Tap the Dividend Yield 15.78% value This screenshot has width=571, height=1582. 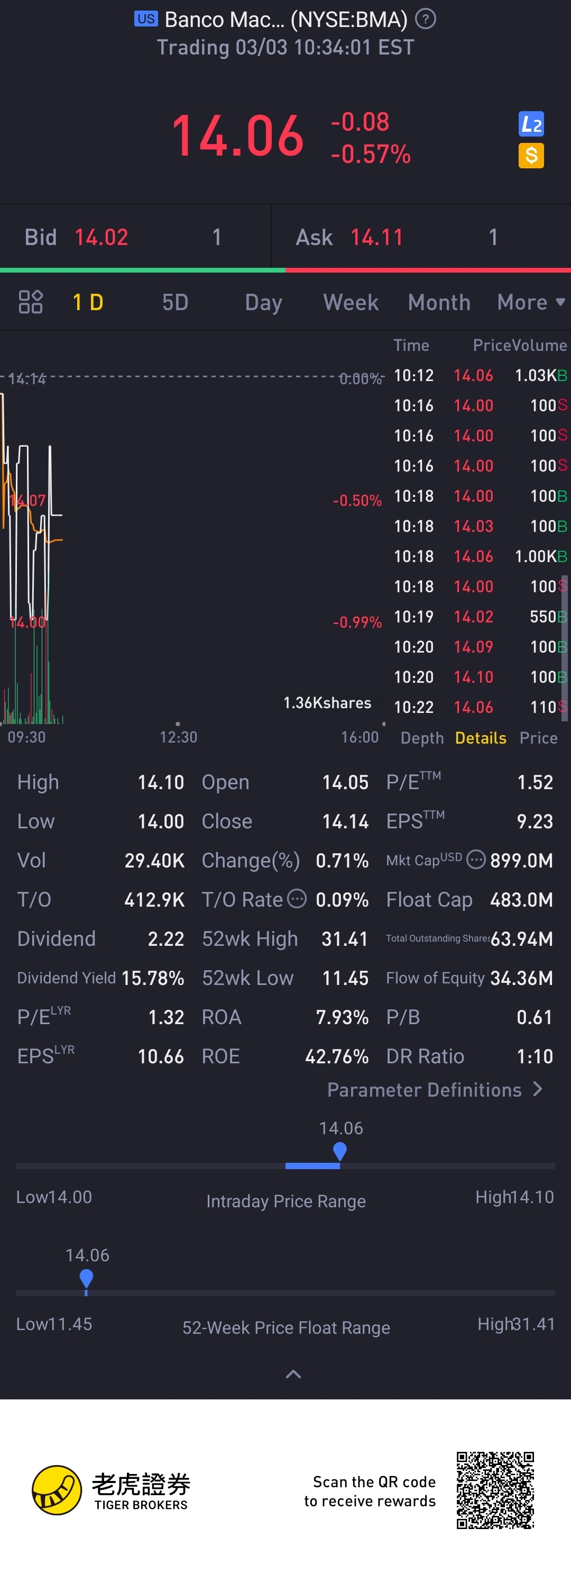click(x=153, y=978)
